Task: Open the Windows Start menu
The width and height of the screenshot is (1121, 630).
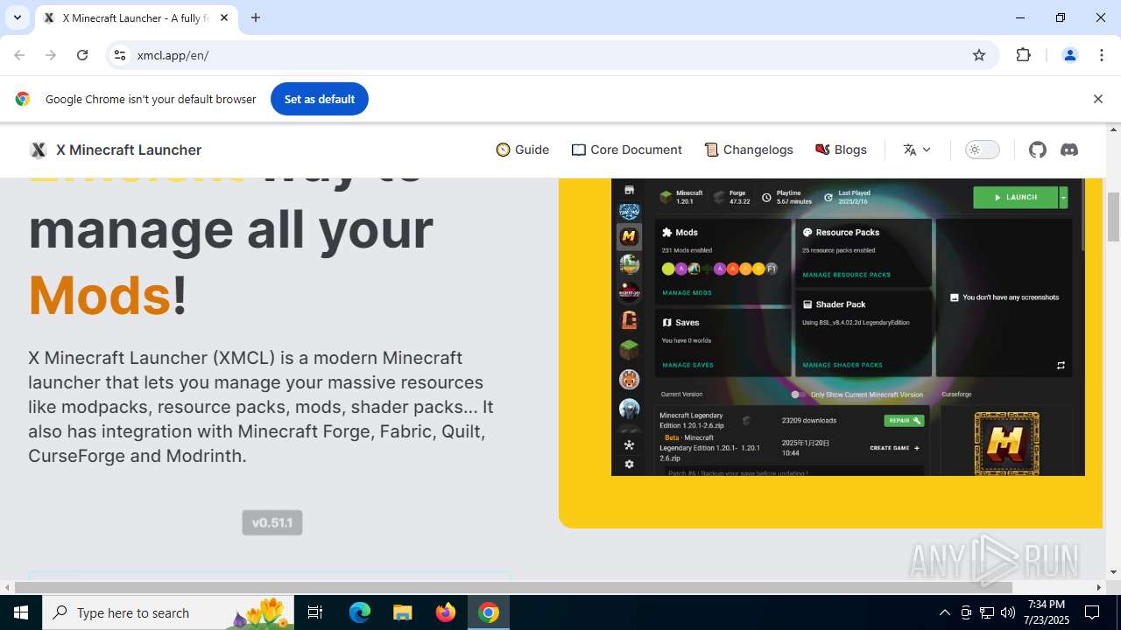Action: (x=21, y=612)
